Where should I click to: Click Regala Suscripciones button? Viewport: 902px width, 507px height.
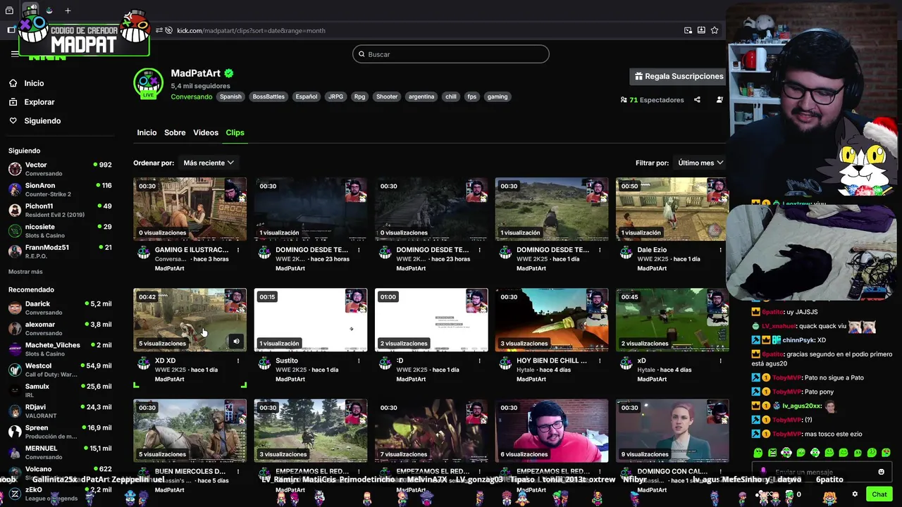679,76
